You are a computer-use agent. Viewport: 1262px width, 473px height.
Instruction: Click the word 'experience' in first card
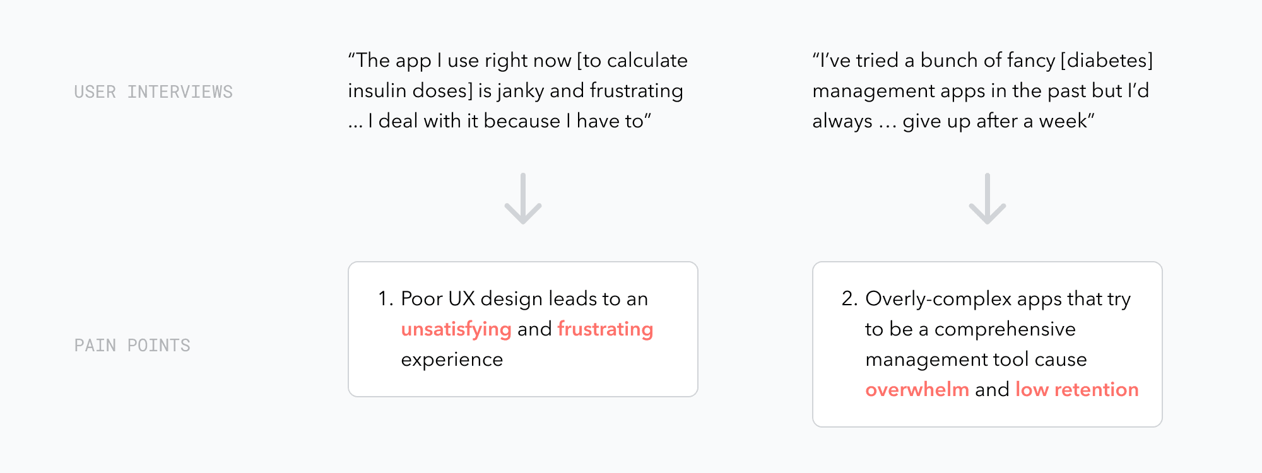click(452, 360)
